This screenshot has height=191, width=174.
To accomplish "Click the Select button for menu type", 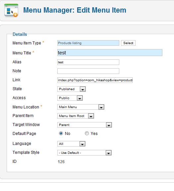I will pos(128,43).
